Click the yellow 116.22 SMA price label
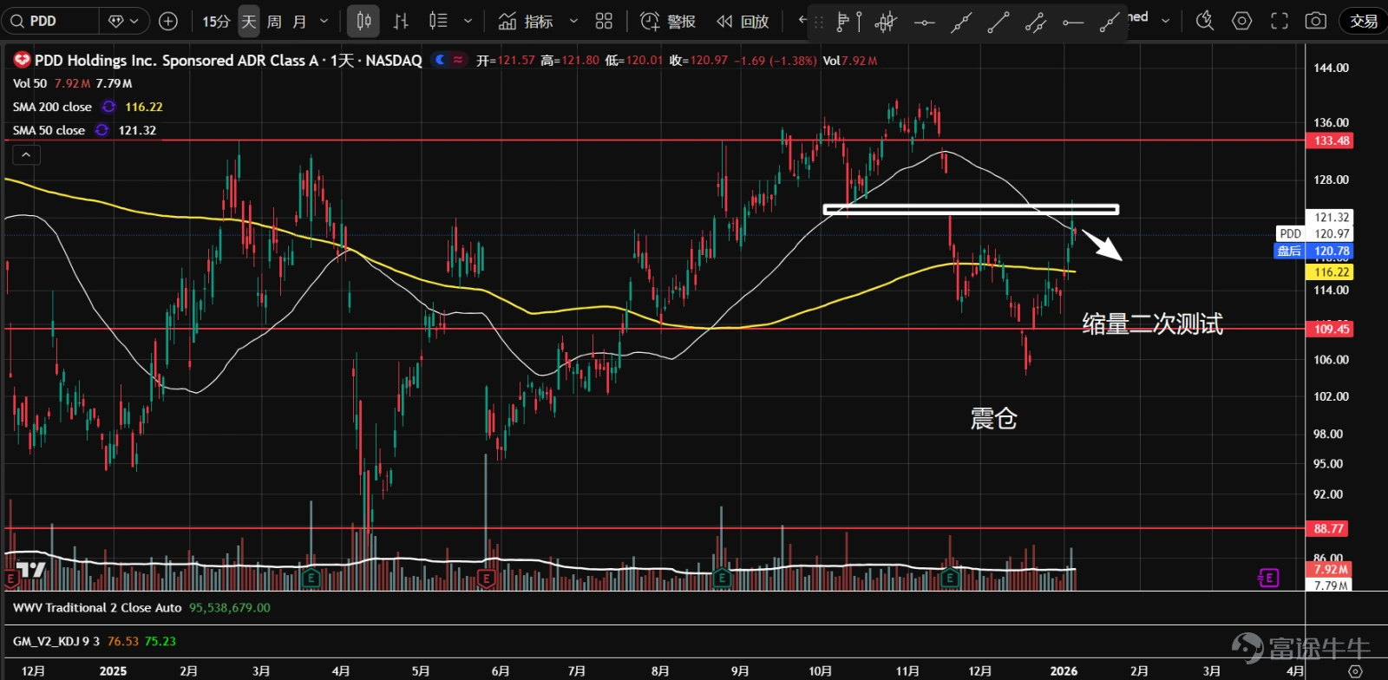This screenshot has width=1388, height=680. (1330, 271)
